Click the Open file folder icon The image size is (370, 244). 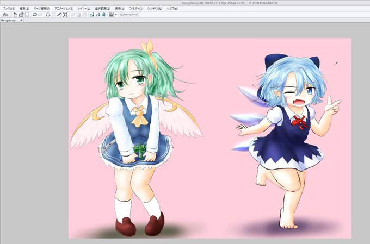[x=21, y=15]
